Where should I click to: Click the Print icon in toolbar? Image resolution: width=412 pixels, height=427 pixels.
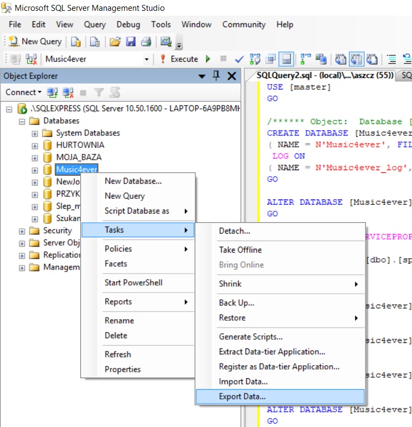[x=146, y=41]
